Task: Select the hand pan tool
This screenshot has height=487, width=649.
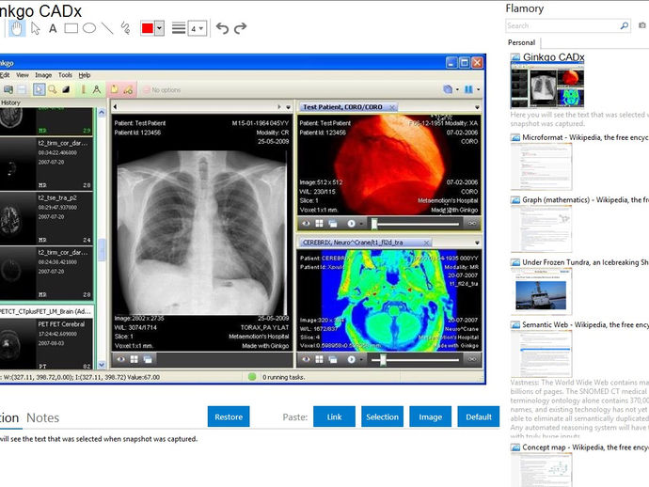Action: coord(17,28)
